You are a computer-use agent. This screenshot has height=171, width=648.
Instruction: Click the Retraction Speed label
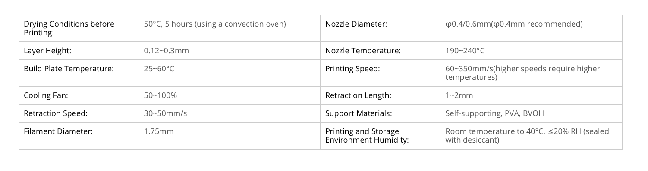click(56, 113)
